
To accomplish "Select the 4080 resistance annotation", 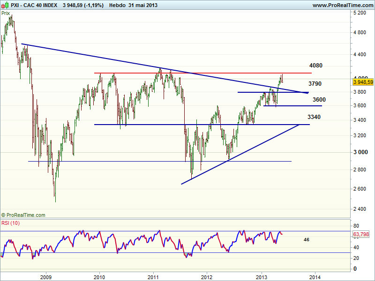I will (x=316, y=66).
